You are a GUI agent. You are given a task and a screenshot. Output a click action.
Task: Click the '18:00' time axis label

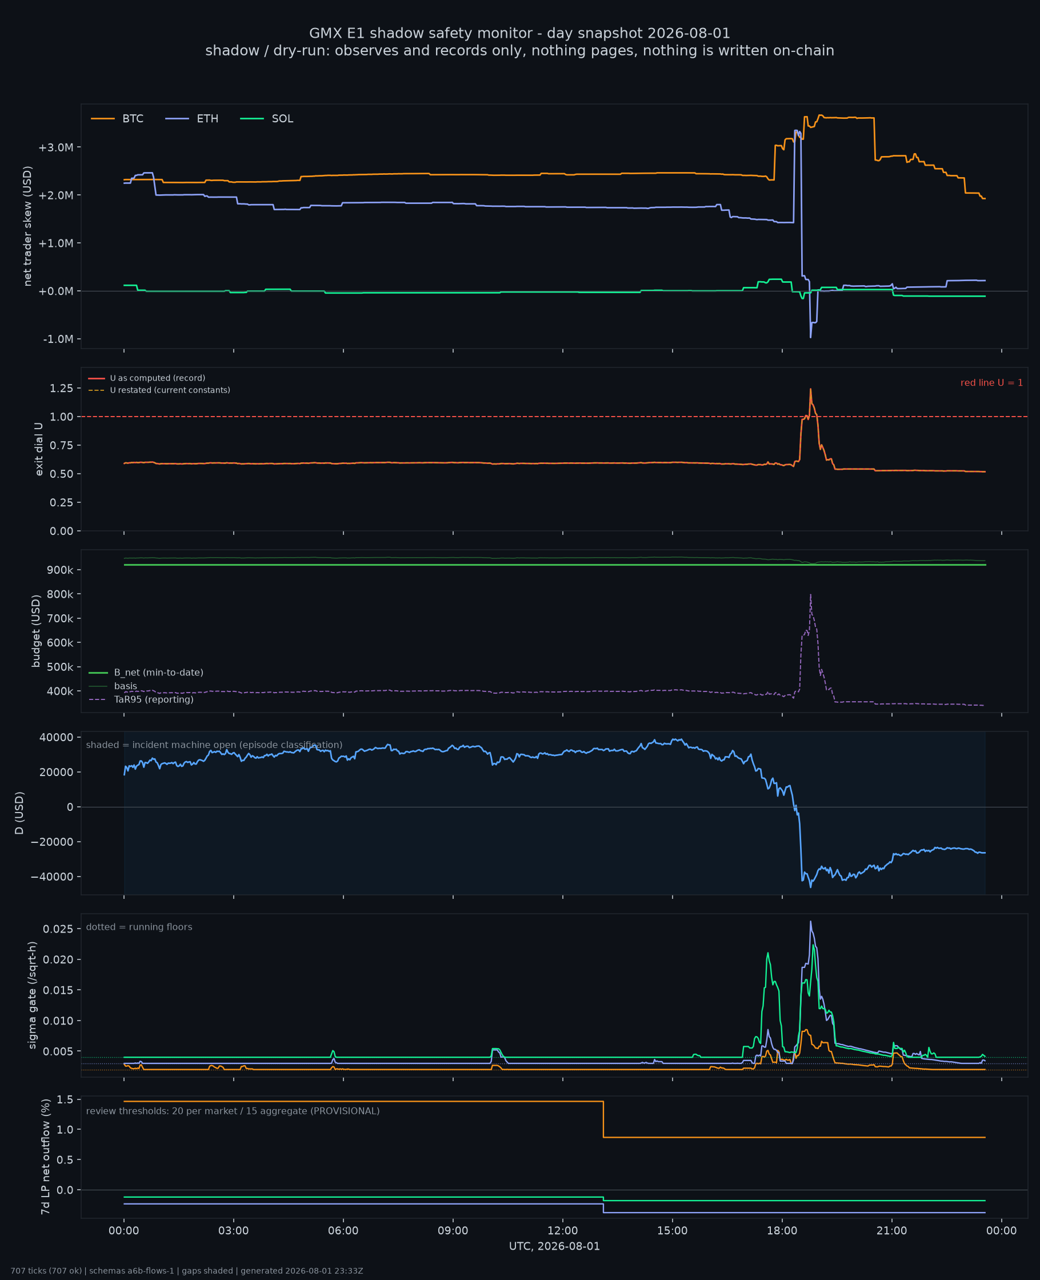coord(782,1231)
